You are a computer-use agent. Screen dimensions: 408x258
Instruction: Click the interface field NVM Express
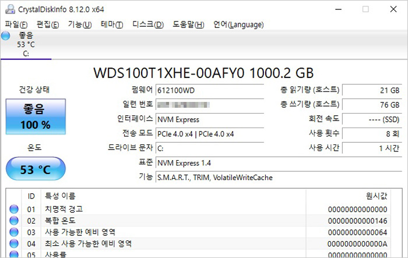210,119
